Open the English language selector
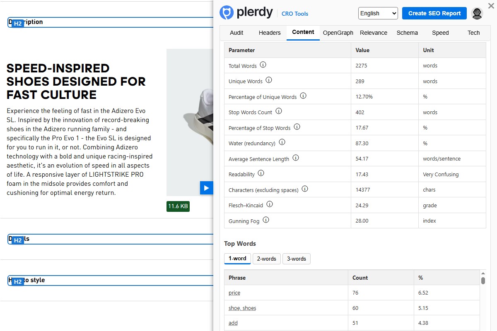This screenshot has height=331, width=497. [x=377, y=13]
